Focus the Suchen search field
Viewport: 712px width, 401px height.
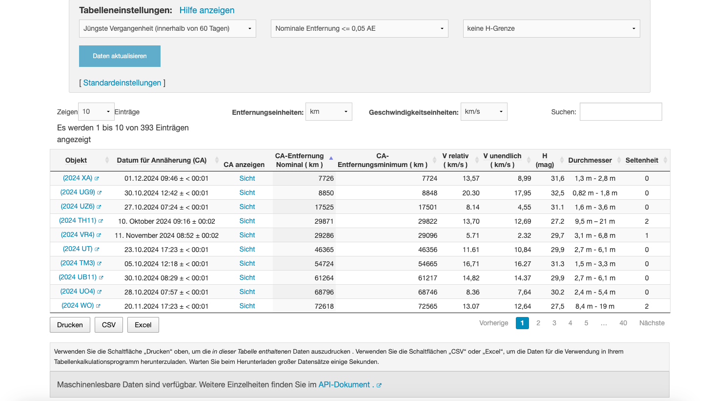point(621,112)
